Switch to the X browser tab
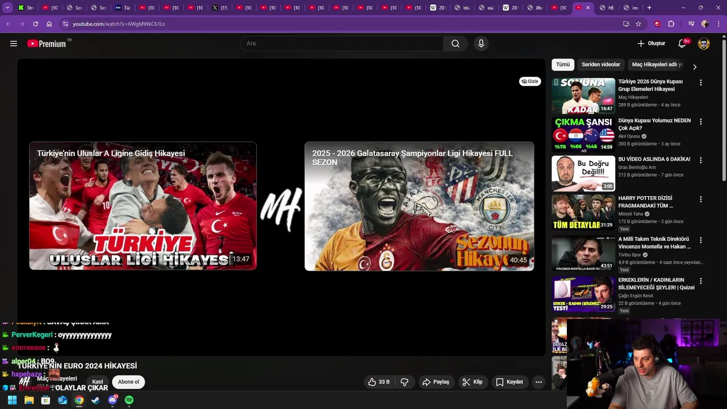727x409 pixels. (219, 8)
